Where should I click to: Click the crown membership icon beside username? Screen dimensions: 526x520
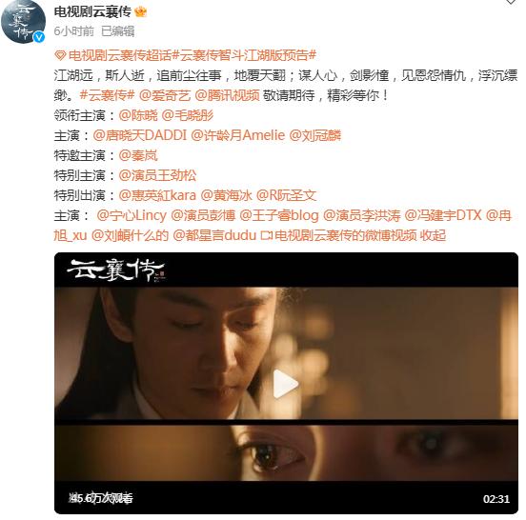click(141, 12)
